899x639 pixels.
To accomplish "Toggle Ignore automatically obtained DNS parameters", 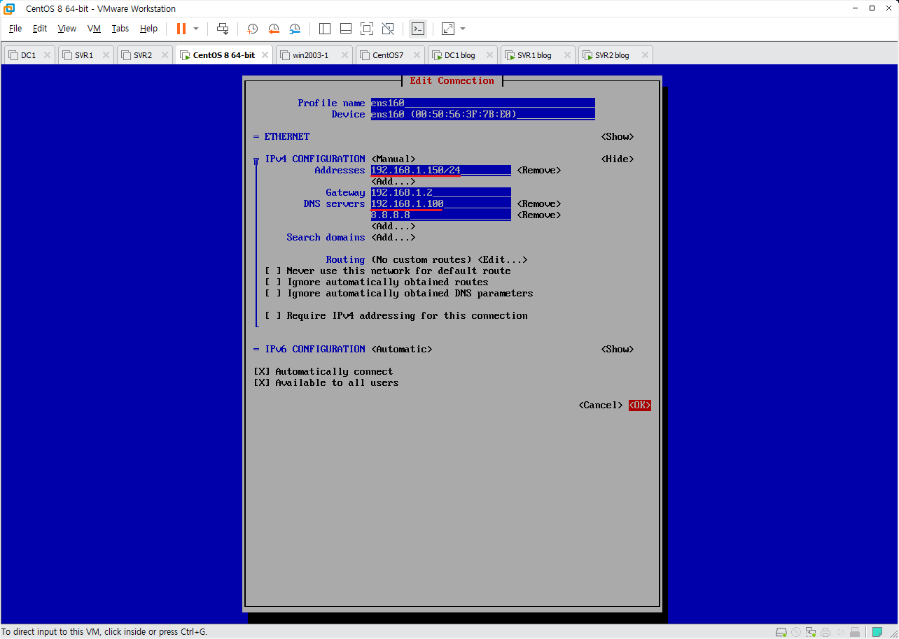I will click(272, 294).
